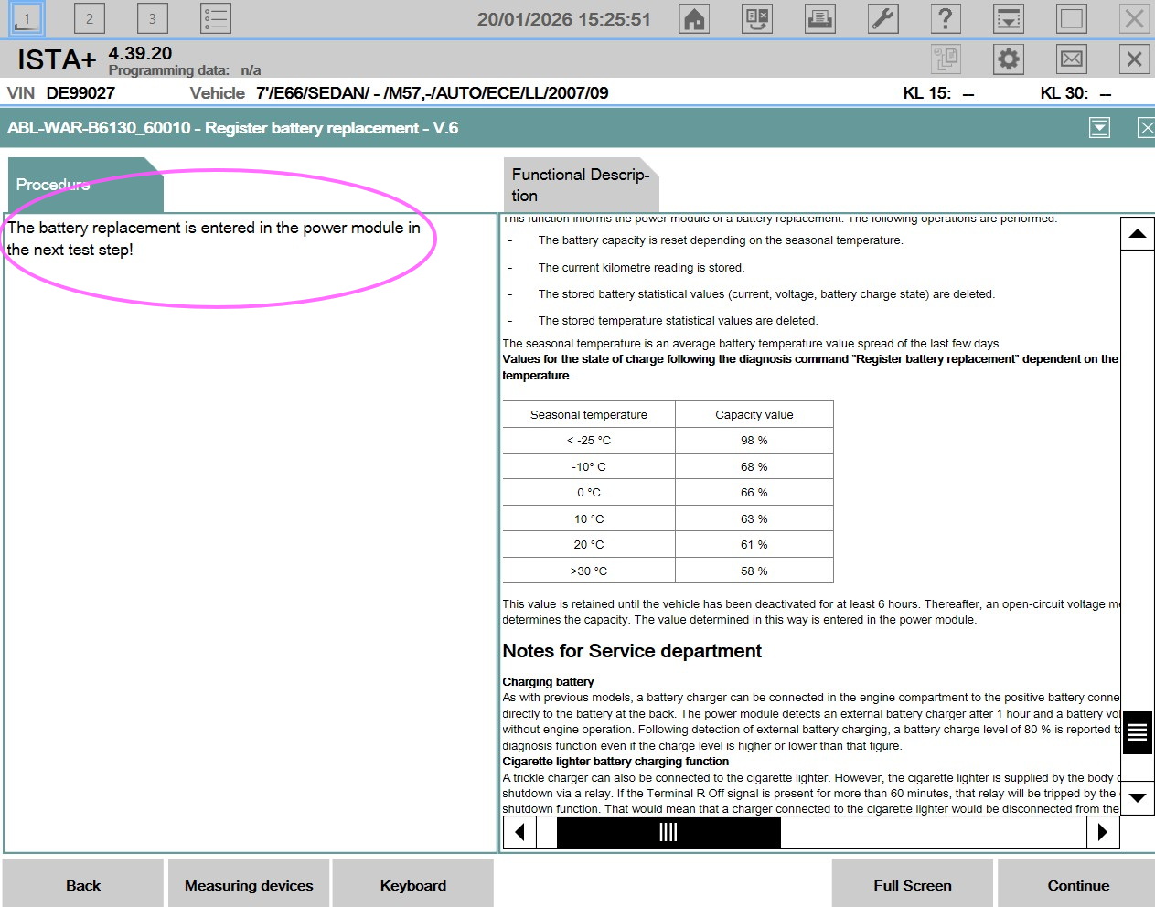The height and width of the screenshot is (907, 1155).
Task: Select session tab number 3
Action: (x=152, y=19)
